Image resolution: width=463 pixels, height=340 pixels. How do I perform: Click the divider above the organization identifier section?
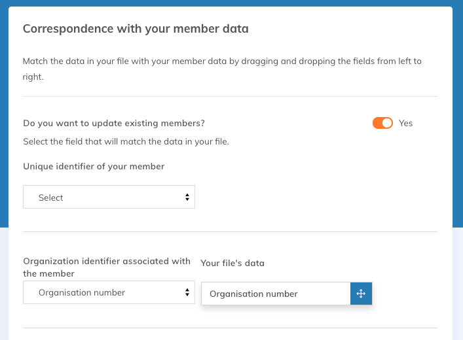pyautogui.click(x=230, y=231)
